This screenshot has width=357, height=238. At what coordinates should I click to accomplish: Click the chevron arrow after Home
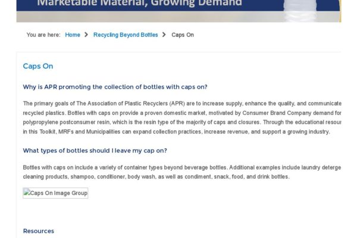[x=87, y=35]
